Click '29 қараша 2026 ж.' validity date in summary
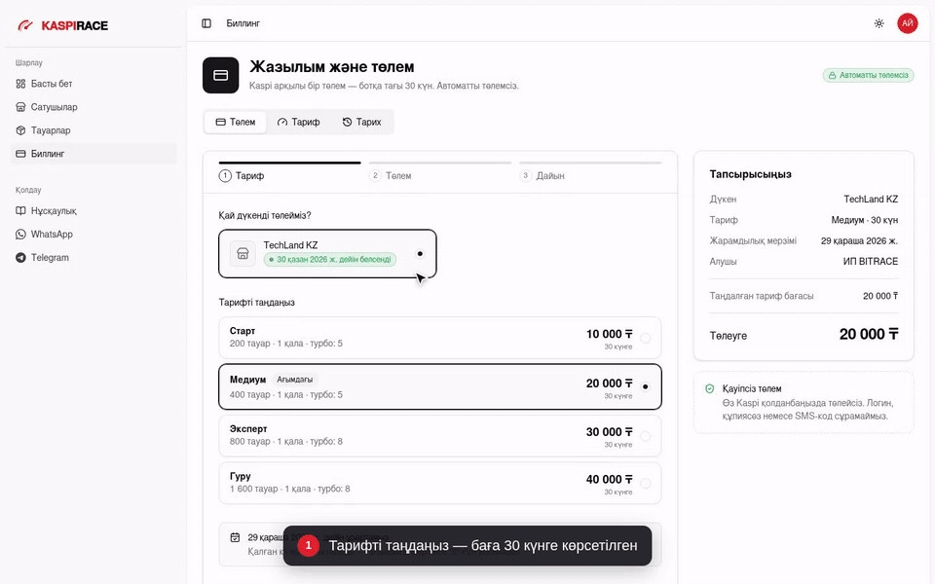The width and height of the screenshot is (935, 584). click(859, 240)
